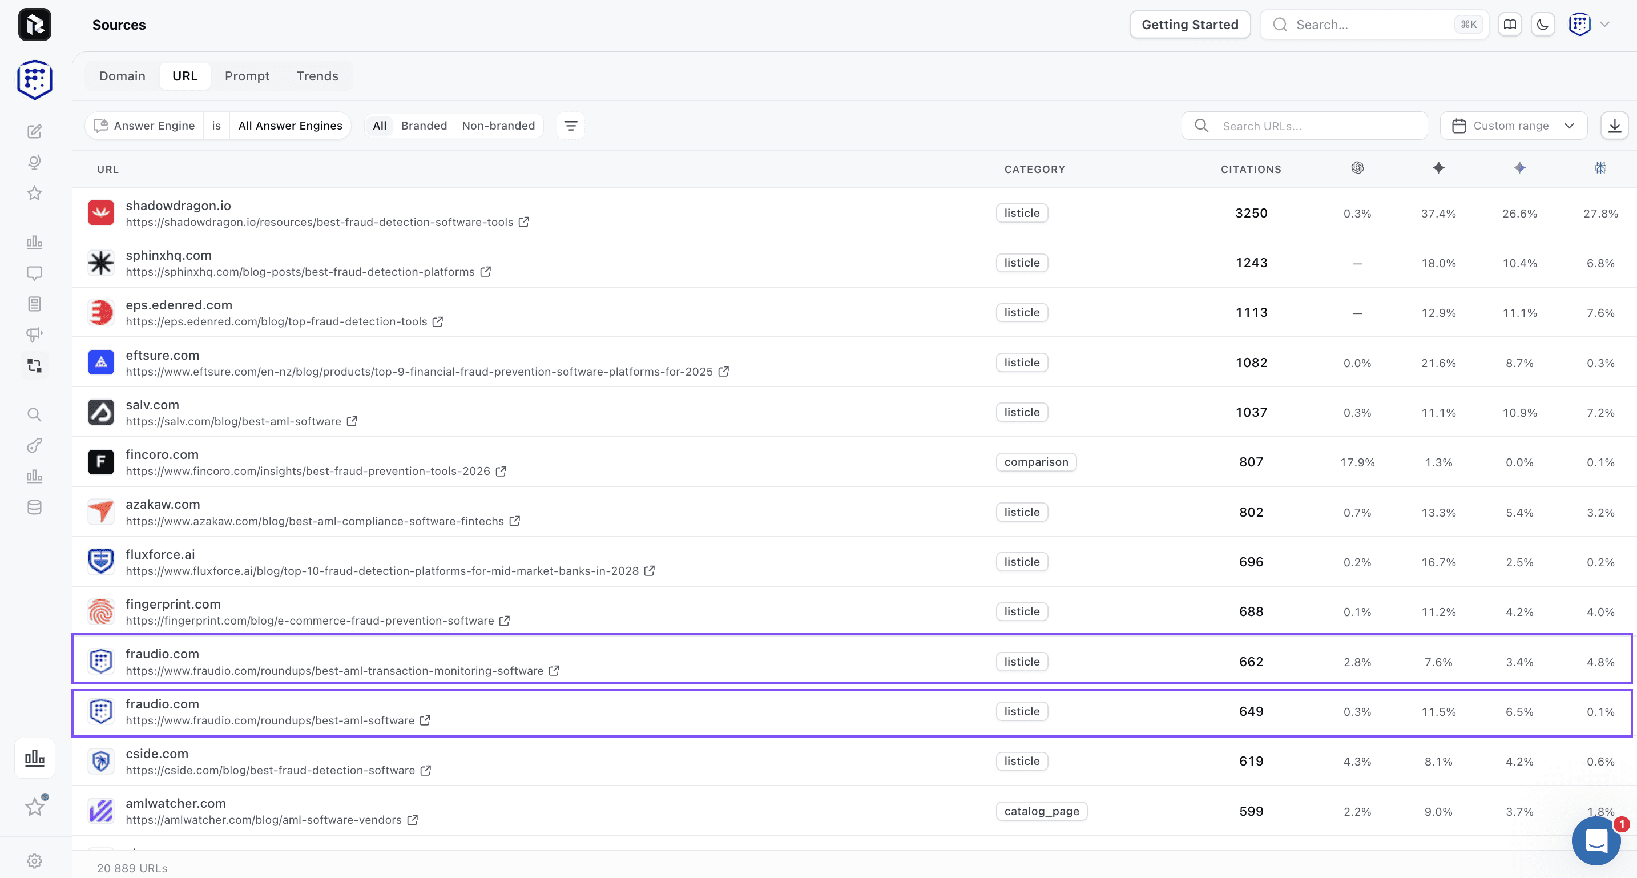Select the Non-branded filter toggle
Viewport: 1637px width, 878px height.
(498, 126)
